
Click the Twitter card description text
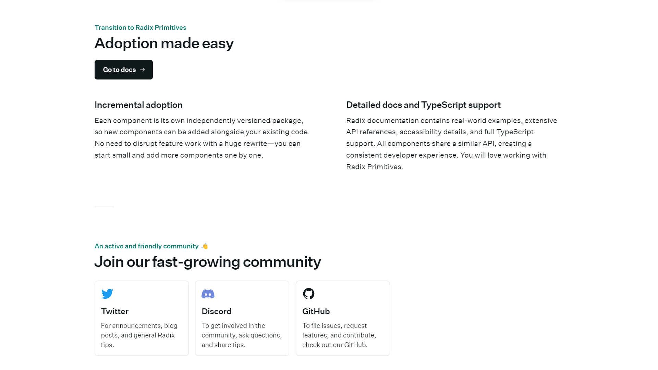[139, 335]
